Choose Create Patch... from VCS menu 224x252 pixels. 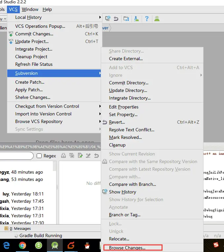[55, 82]
